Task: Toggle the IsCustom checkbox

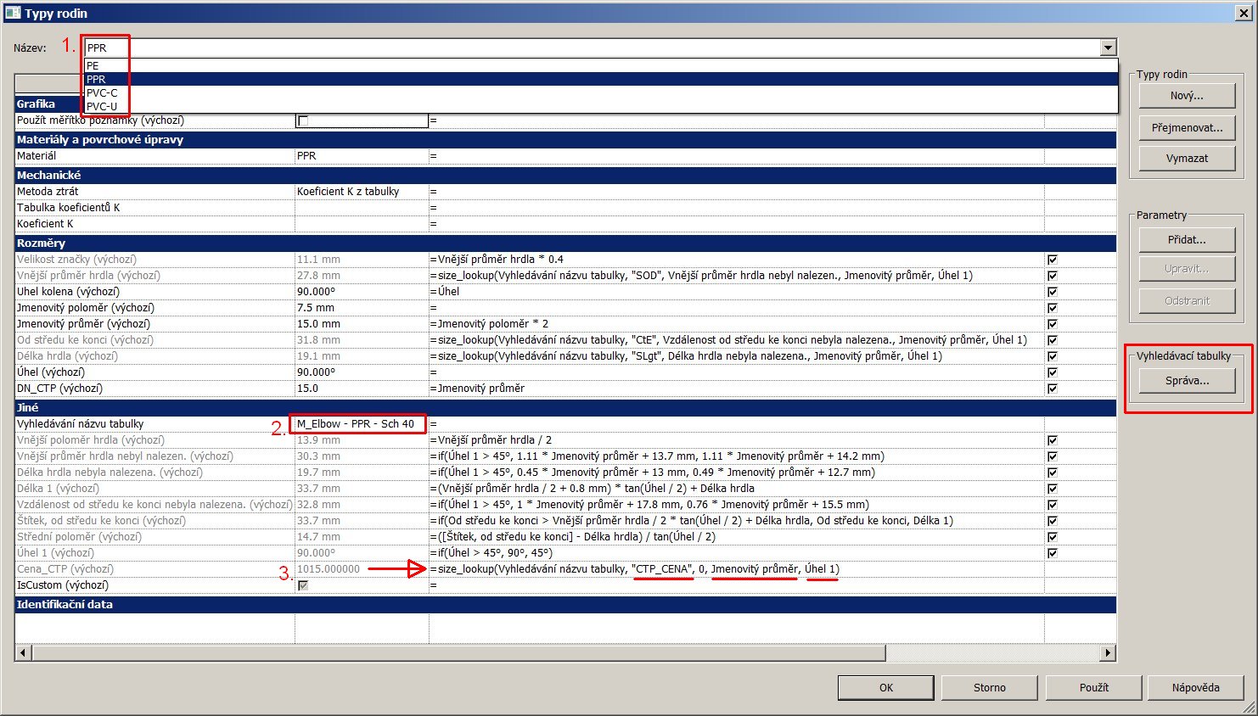Action: coord(303,585)
